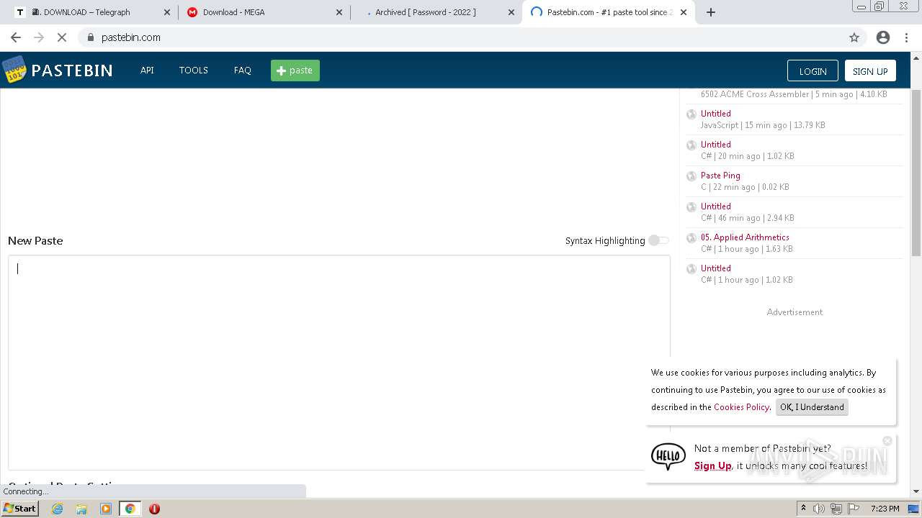Image resolution: width=922 pixels, height=518 pixels.
Task: Close the hello sign-up popup
Action: tap(887, 440)
